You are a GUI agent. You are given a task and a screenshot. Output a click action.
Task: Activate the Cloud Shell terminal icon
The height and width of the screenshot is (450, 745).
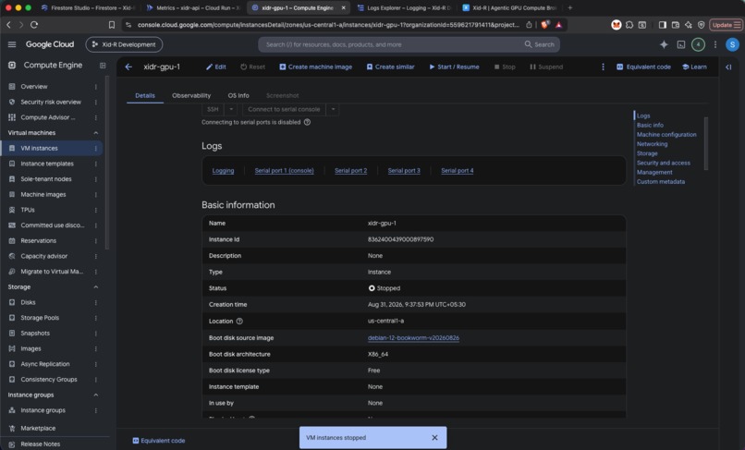(681, 44)
